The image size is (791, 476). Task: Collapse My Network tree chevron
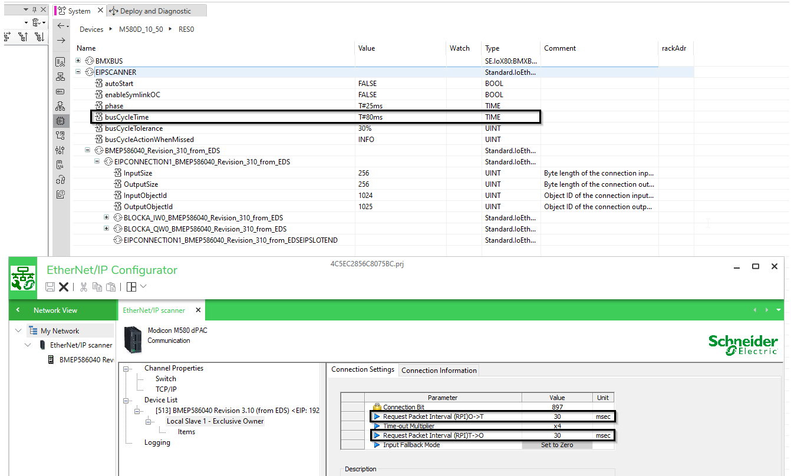(x=18, y=330)
